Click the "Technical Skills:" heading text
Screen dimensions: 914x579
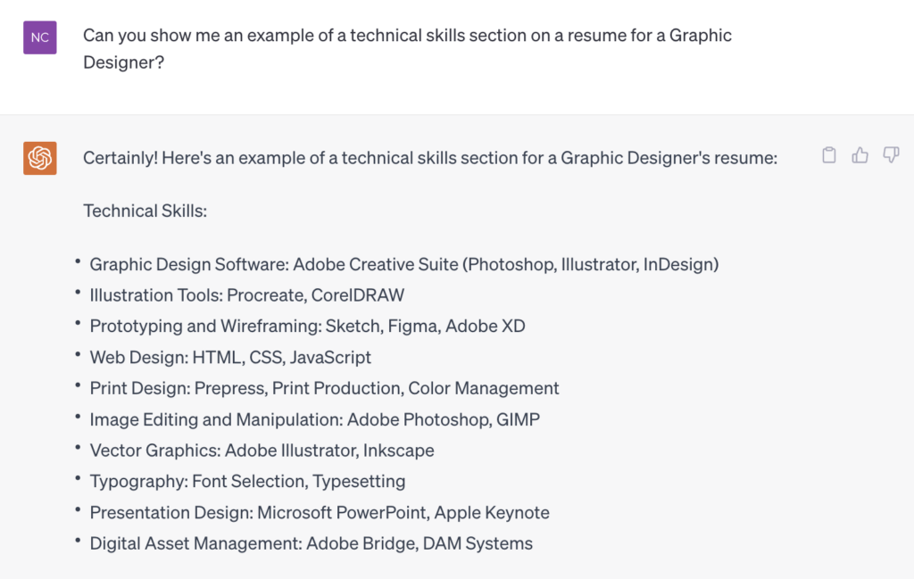(x=145, y=211)
